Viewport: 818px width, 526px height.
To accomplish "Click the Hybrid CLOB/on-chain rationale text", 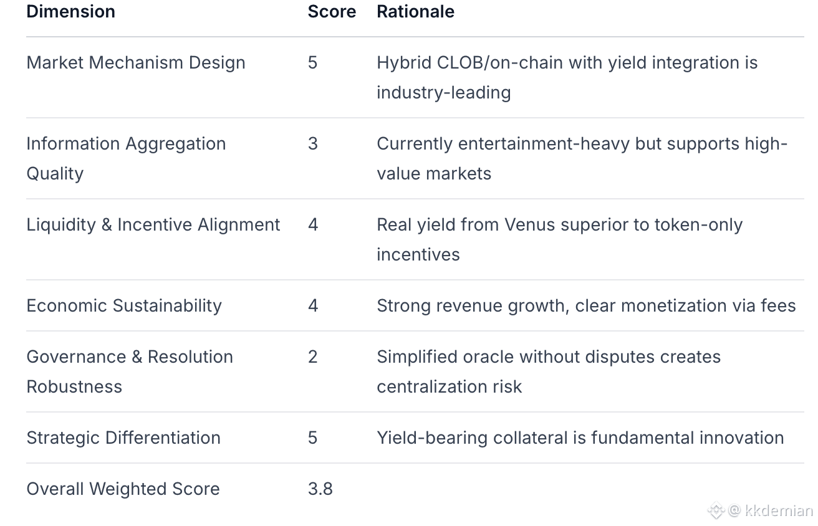I will point(566,77).
